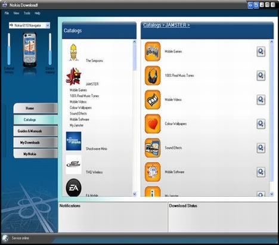Click the Nokia phone image

coord(30,50)
